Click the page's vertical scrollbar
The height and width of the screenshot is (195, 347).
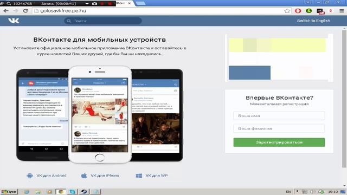[x=344, y=99]
